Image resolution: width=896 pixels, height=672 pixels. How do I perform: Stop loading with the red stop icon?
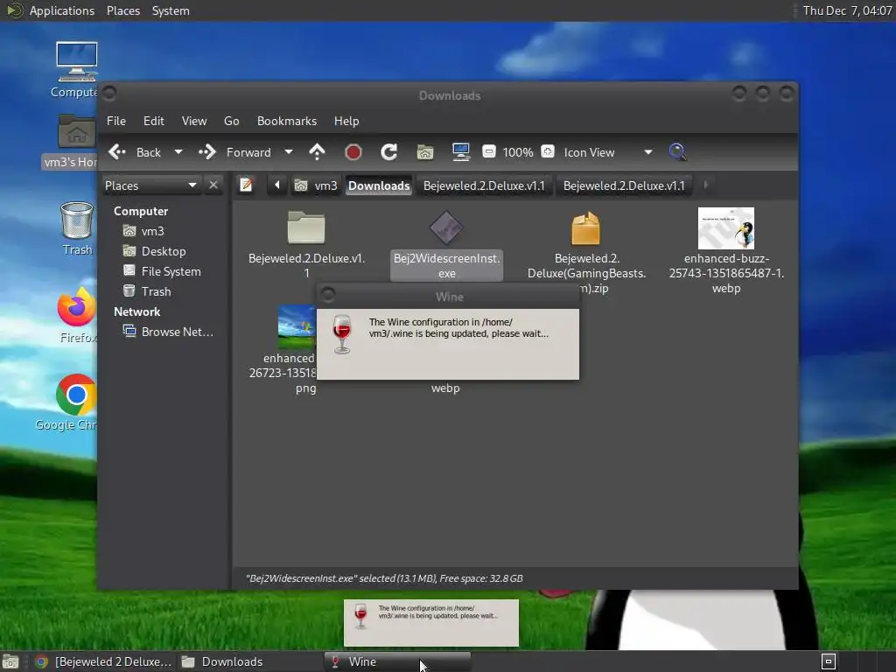(x=353, y=152)
